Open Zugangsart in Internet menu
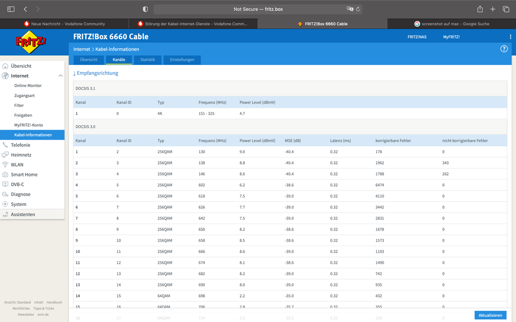Image resolution: width=516 pixels, height=322 pixels. point(24,95)
